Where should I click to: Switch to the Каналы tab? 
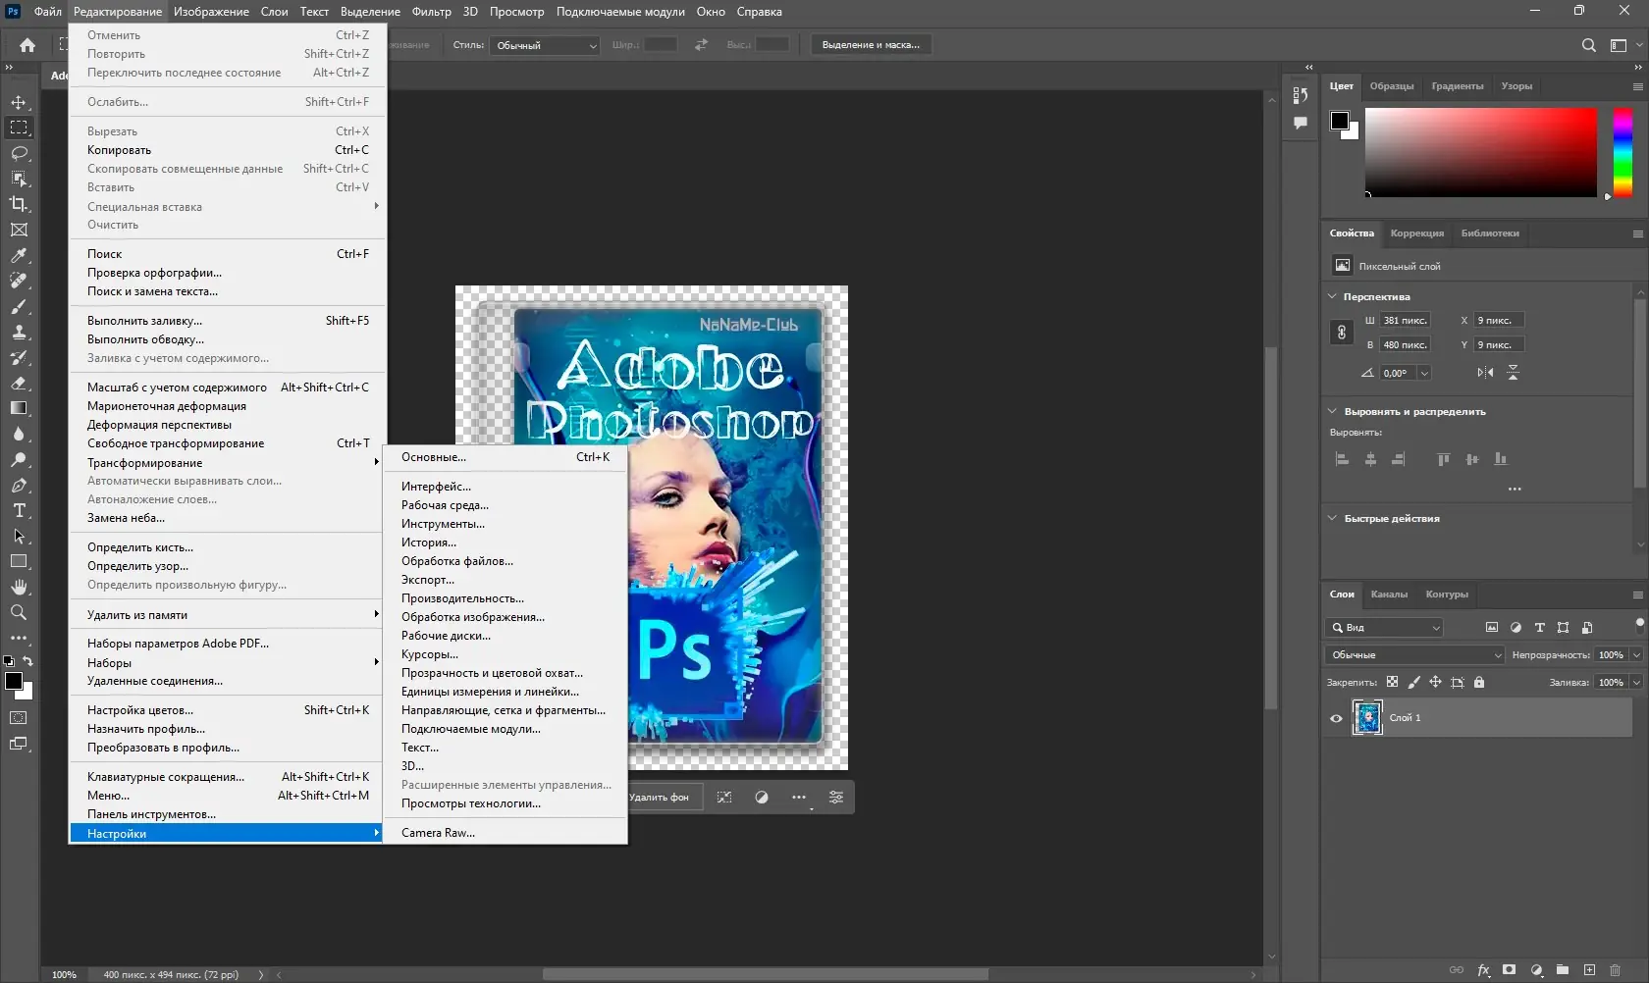pyautogui.click(x=1389, y=594)
